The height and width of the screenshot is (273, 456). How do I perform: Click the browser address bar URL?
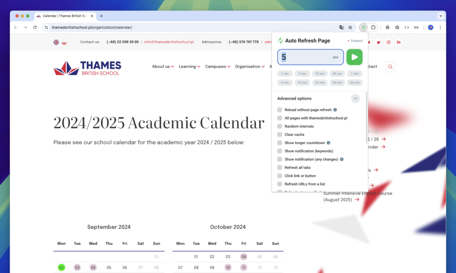[92, 27]
